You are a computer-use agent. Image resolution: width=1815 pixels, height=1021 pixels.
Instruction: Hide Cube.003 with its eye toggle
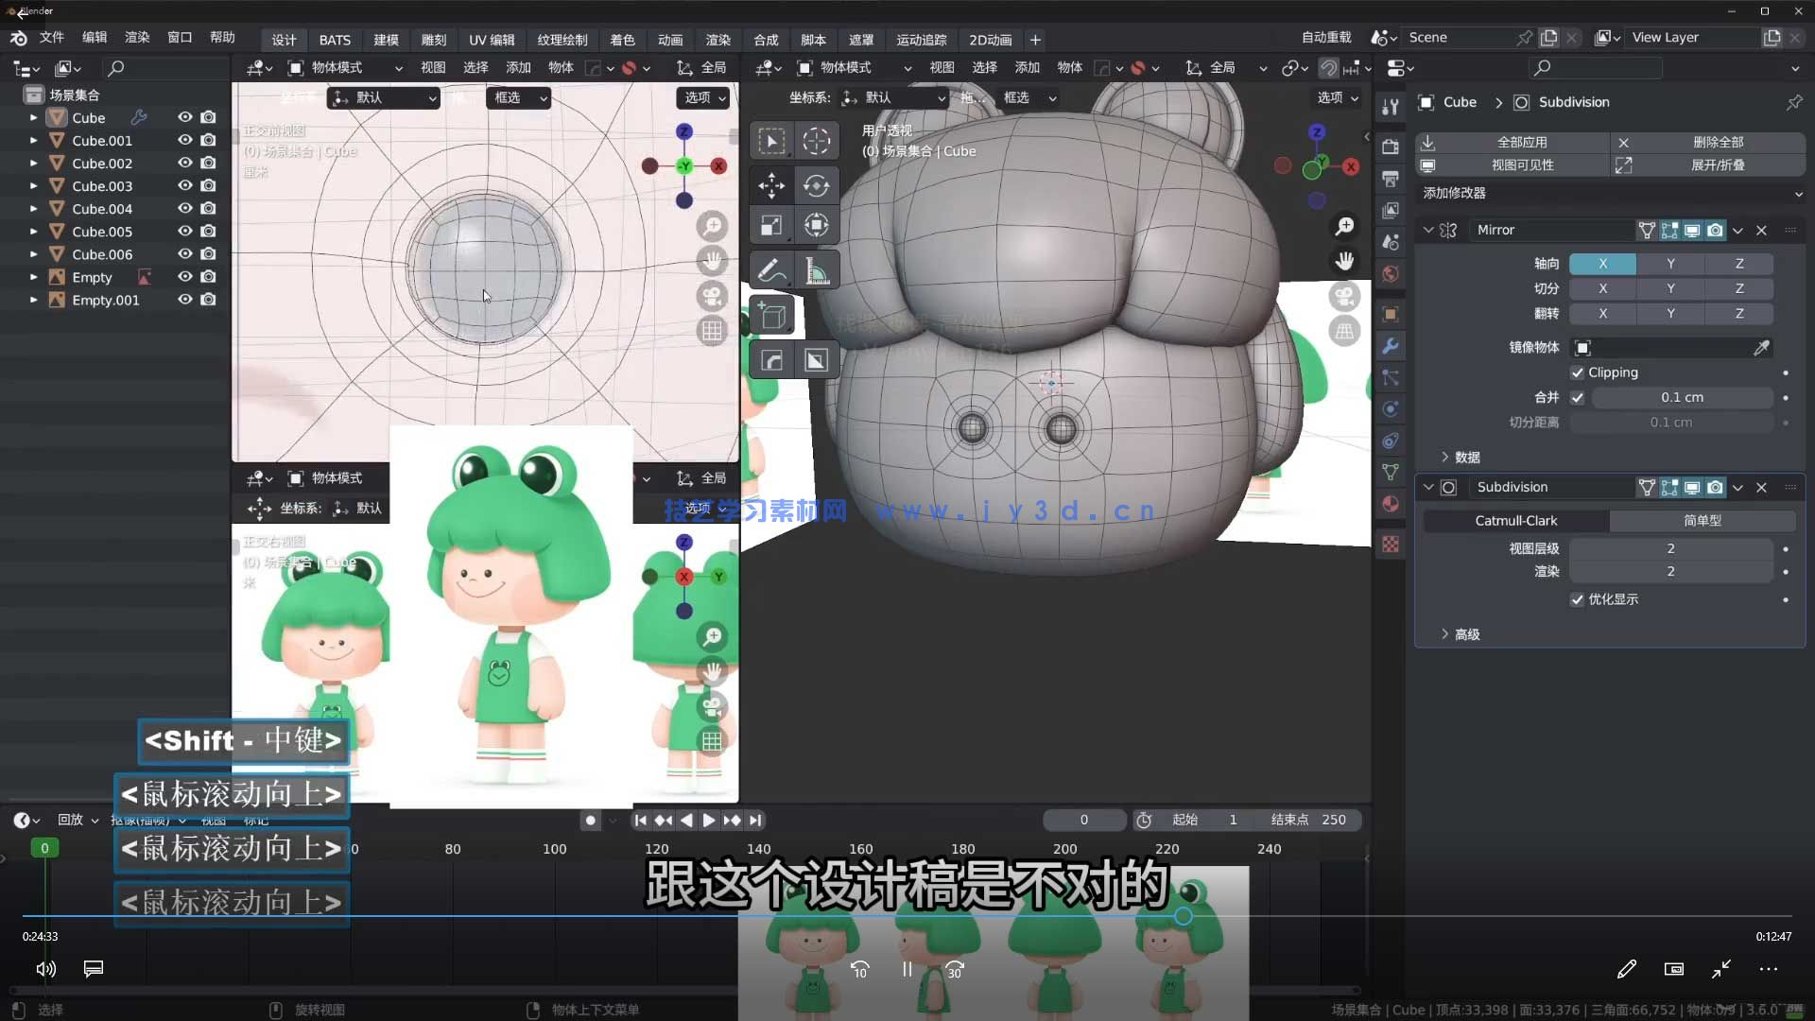pos(185,185)
